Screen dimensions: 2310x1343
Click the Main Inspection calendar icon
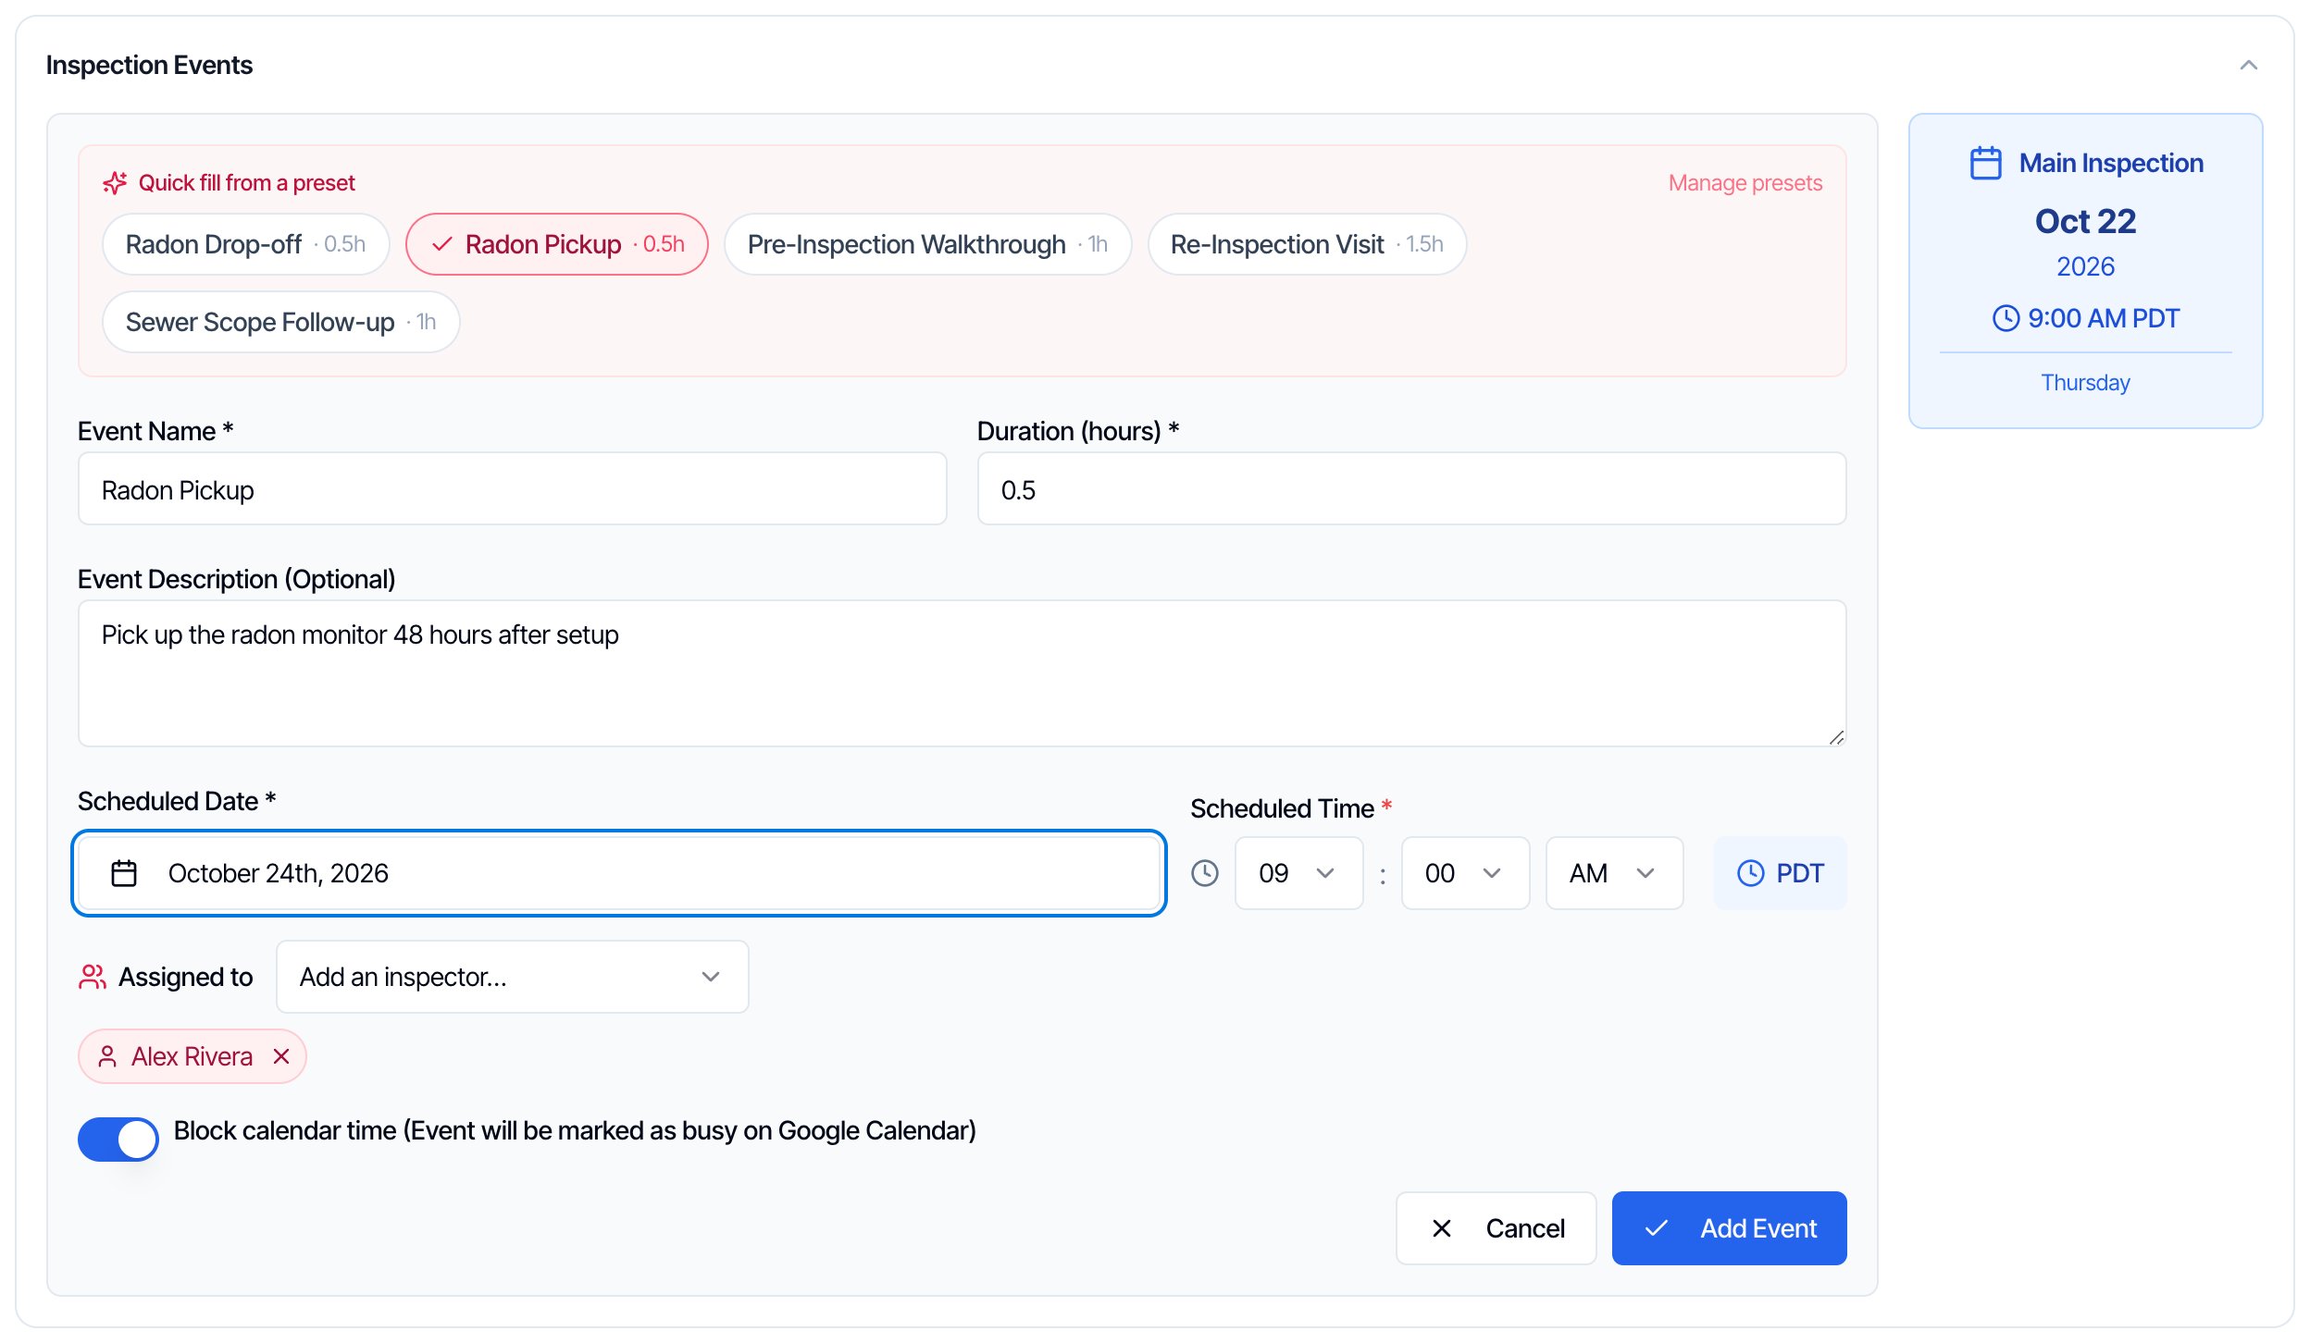click(x=1985, y=163)
